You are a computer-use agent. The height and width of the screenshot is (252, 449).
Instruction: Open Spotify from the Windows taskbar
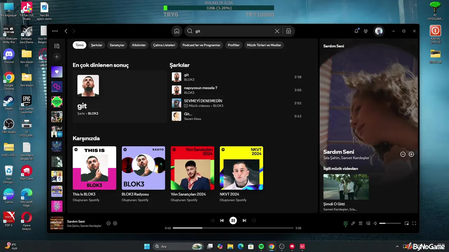261,246
